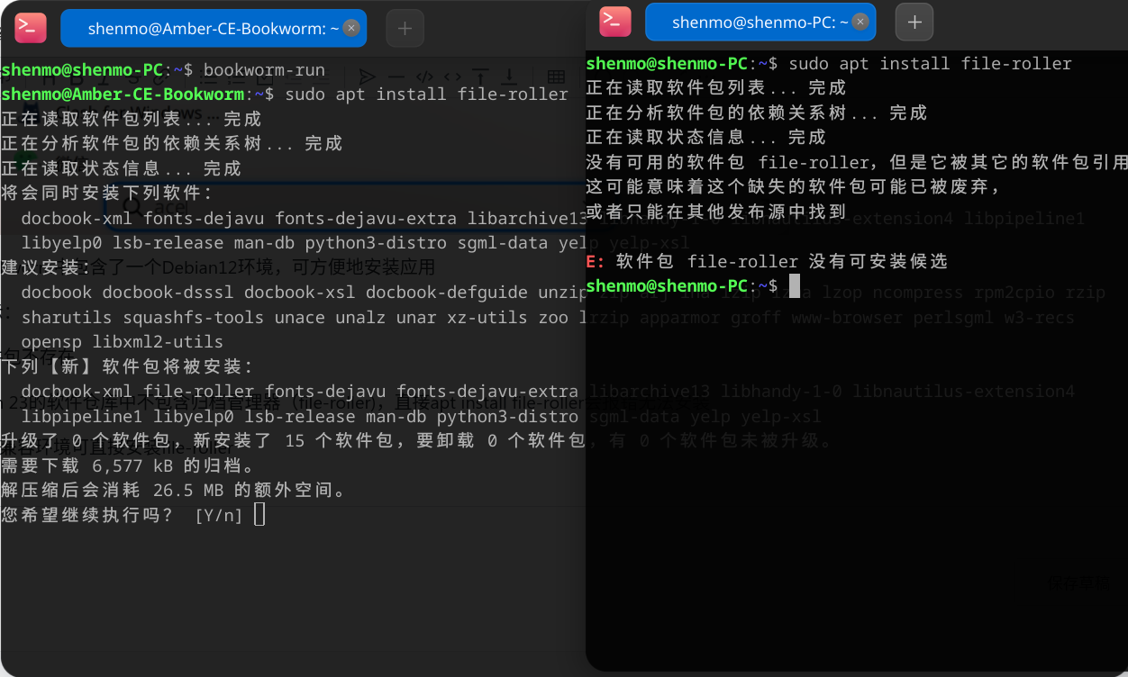Click the shenmo@Amber-CE-Bookworm prompt text

[x=123, y=95]
